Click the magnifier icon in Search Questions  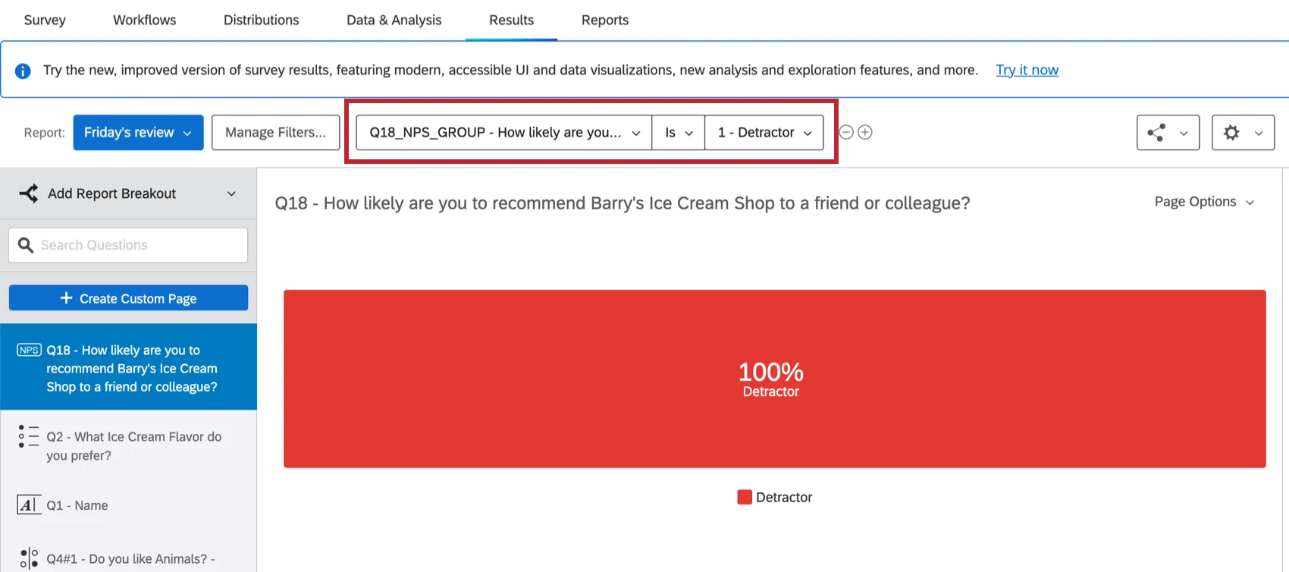point(26,244)
